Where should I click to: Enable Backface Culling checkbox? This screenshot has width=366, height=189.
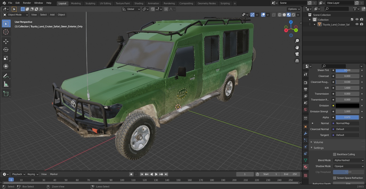(x=334, y=154)
